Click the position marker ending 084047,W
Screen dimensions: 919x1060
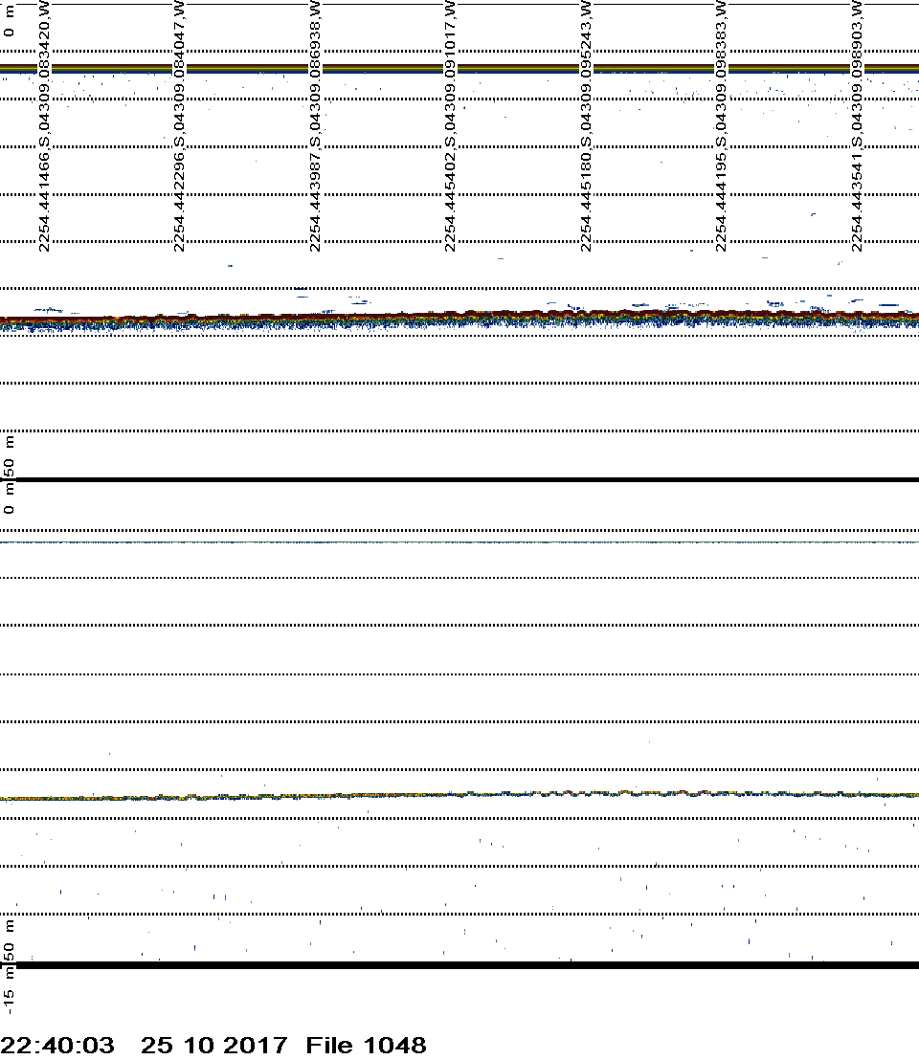tap(179, 125)
